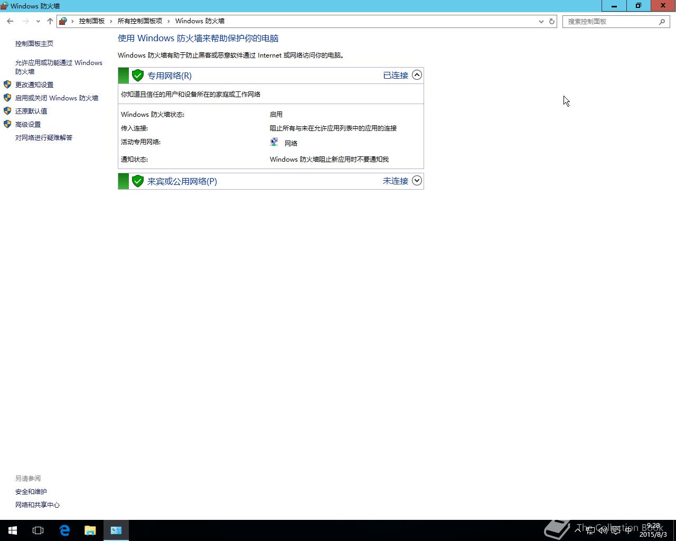Image resolution: width=676 pixels, height=541 pixels.
Task: Open 对网络进行疑难解答 link
Action: (x=44, y=137)
